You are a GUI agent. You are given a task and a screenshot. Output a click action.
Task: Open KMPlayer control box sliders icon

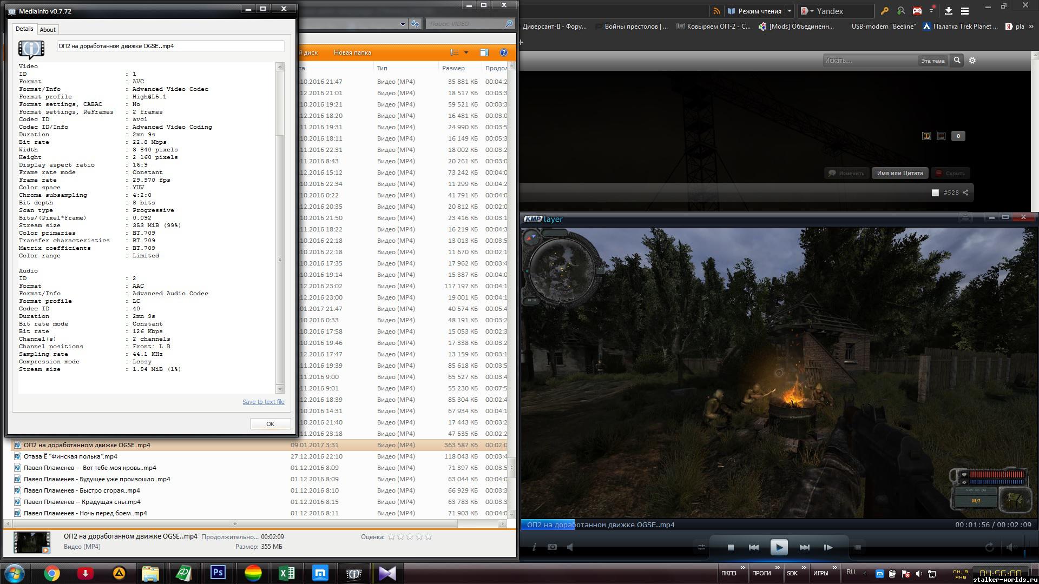coord(701,547)
